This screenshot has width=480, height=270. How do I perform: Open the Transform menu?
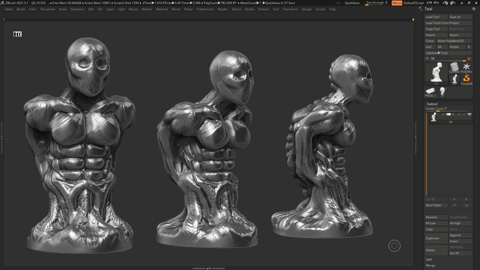[290, 9]
